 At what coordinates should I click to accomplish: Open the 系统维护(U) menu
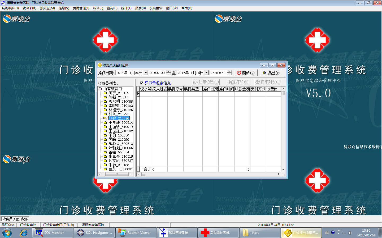click(10, 8)
